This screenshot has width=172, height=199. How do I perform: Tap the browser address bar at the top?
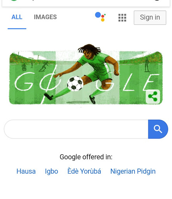(86, 3)
